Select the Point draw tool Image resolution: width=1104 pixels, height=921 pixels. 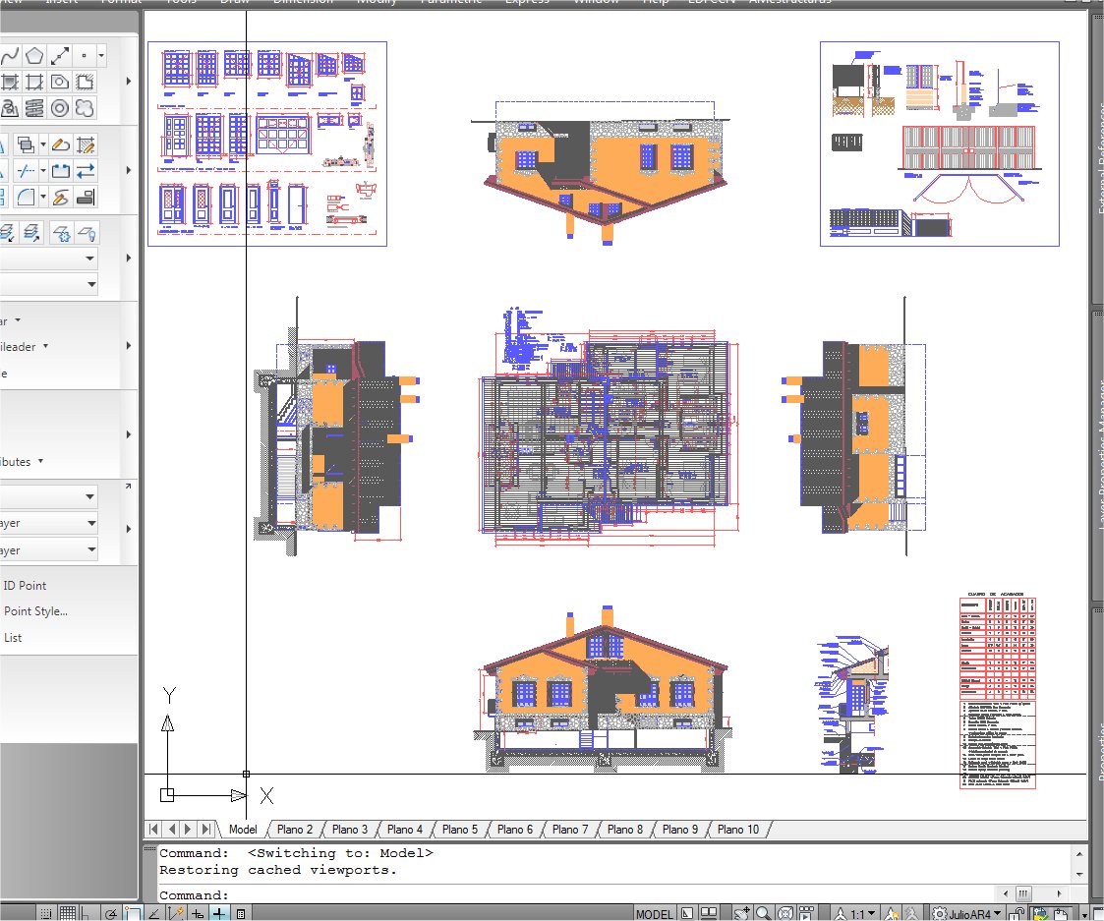[x=85, y=55]
